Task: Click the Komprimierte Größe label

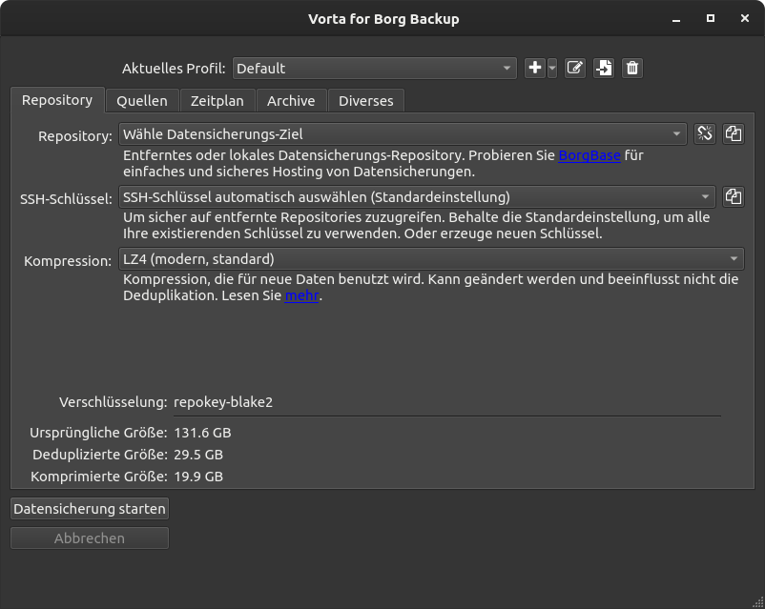Action: [x=99, y=477]
